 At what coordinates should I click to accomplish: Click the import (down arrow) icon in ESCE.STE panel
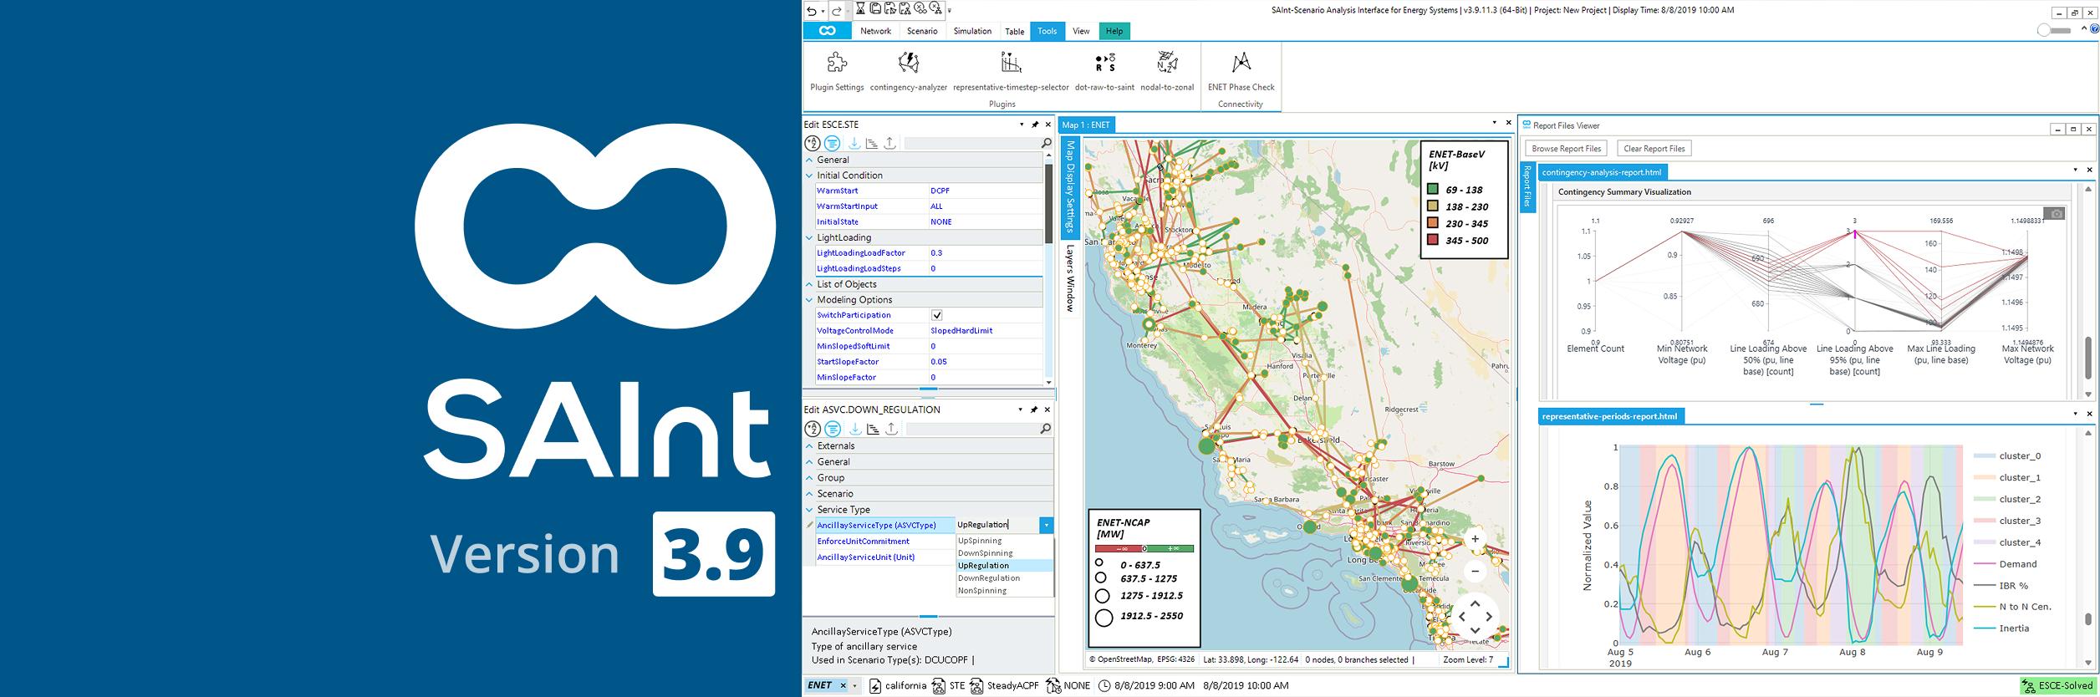(x=854, y=144)
